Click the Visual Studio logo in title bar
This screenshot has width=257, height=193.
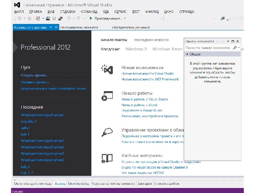click(x=17, y=5)
